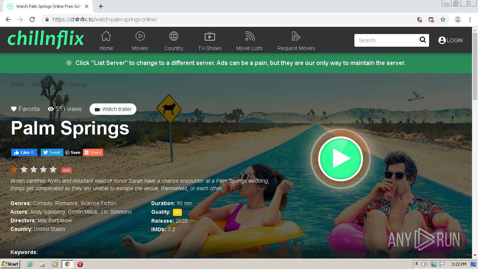Click the orange Share button
The width and height of the screenshot is (478, 269).
coord(93,152)
